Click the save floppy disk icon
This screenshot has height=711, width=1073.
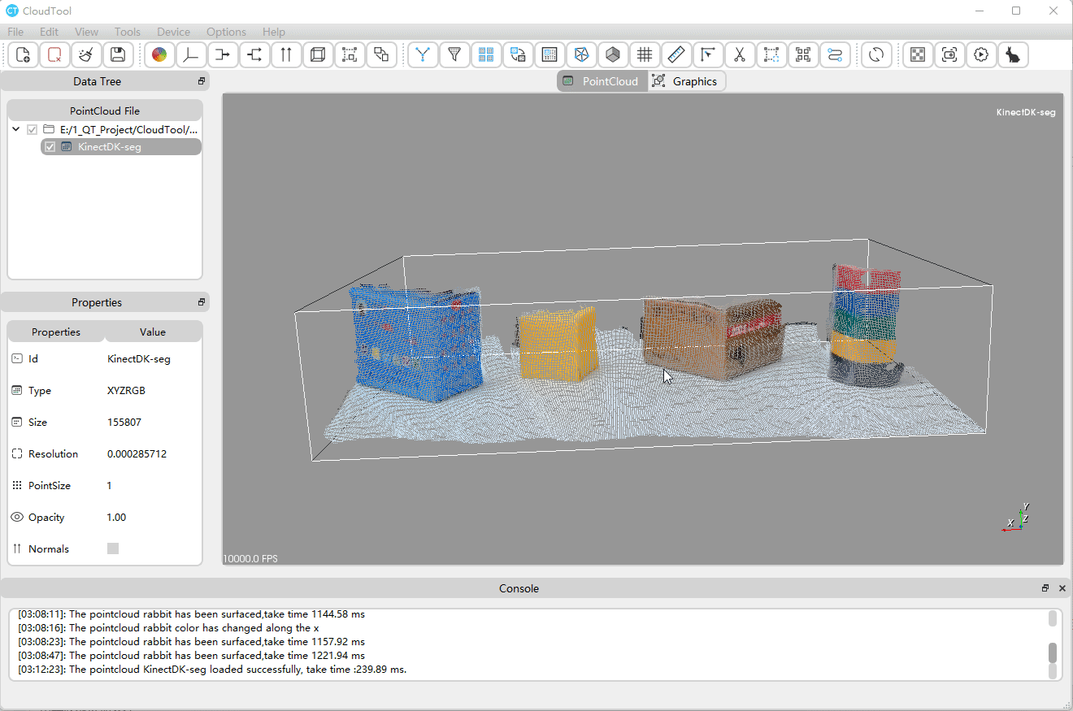(118, 54)
